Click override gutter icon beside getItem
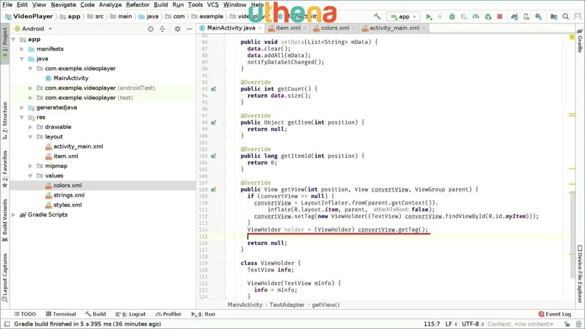This screenshot has height=329, width=585. click(x=214, y=123)
